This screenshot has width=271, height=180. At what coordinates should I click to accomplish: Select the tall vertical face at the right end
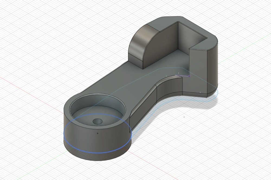click(x=198, y=71)
